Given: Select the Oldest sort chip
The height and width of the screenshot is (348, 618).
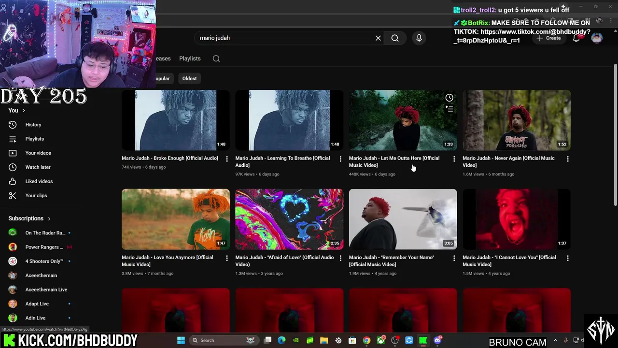Looking at the screenshot, I should pos(189,78).
